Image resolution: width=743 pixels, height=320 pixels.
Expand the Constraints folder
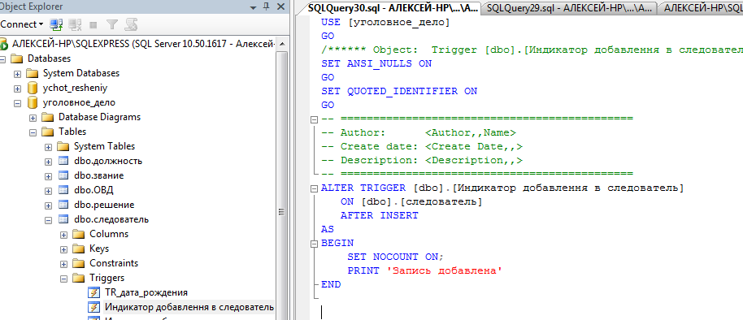(x=63, y=264)
